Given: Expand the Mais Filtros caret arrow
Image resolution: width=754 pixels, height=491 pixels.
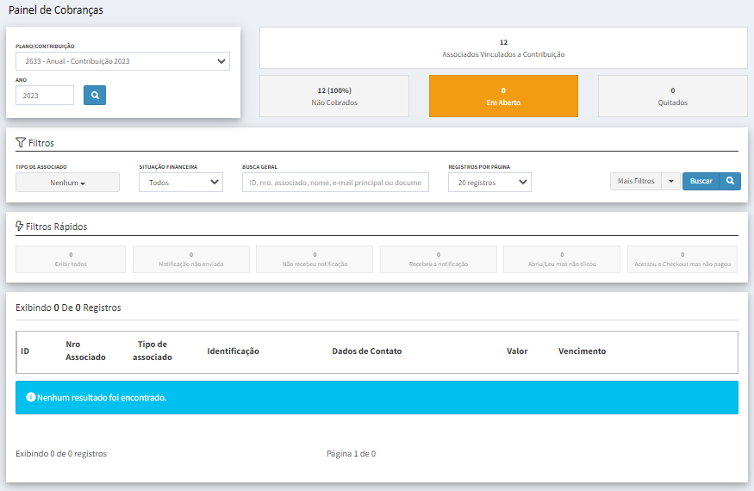Looking at the screenshot, I should pyautogui.click(x=671, y=182).
